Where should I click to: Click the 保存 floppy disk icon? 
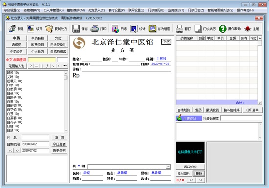[76, 29]
